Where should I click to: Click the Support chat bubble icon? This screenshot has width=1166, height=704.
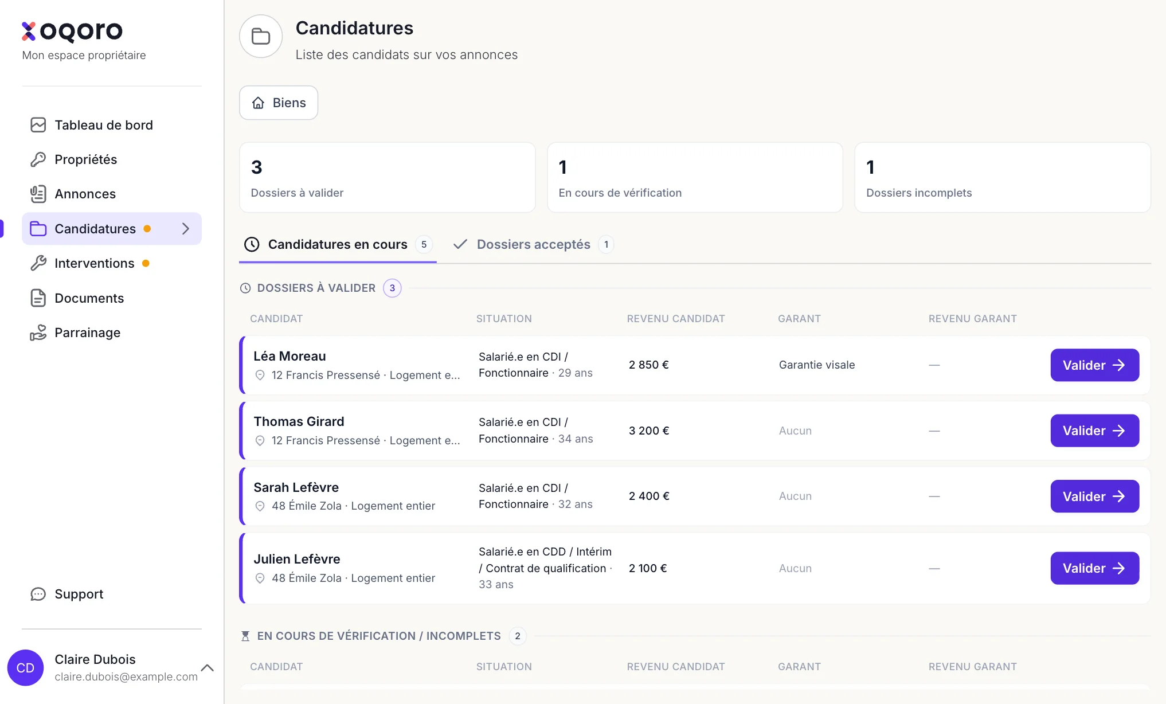(x=38, y=594)
